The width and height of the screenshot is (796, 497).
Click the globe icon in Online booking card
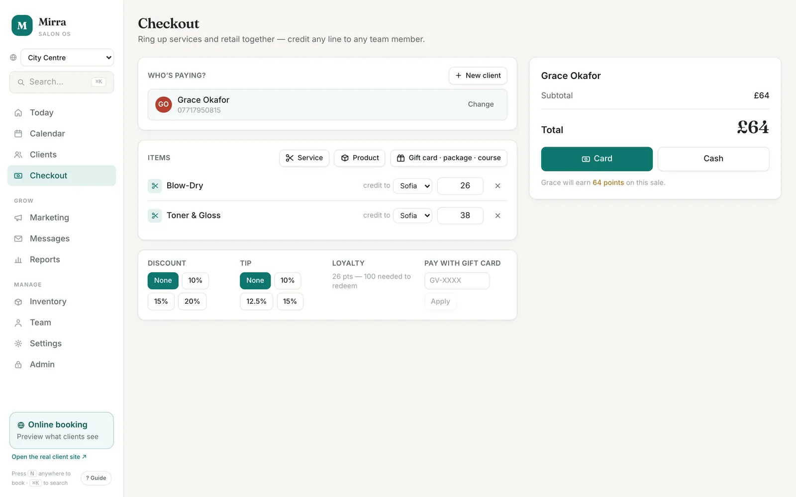coord(21,425)
